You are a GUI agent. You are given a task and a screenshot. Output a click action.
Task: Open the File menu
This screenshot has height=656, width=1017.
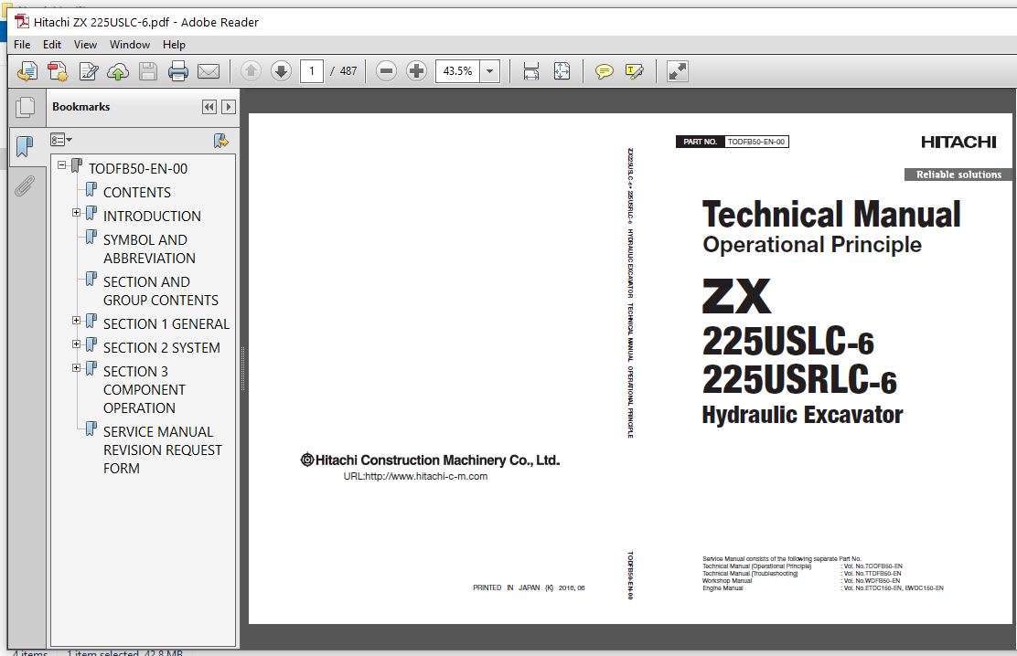pos(22,44)
